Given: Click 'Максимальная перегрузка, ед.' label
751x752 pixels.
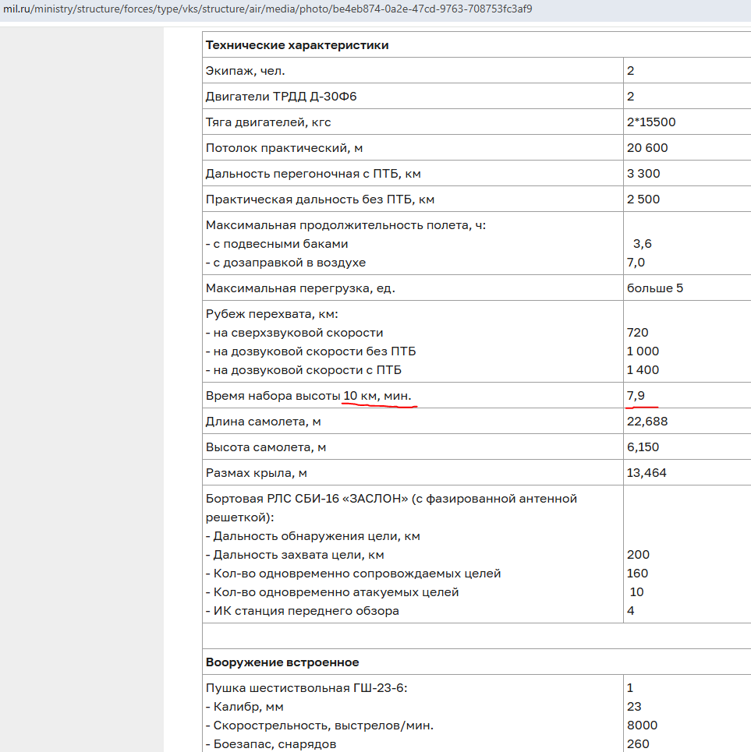Looking at the screenshot, I should pos(300,288).
